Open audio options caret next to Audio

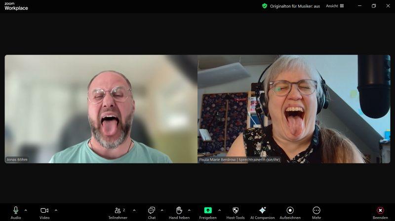pos(26,211)
